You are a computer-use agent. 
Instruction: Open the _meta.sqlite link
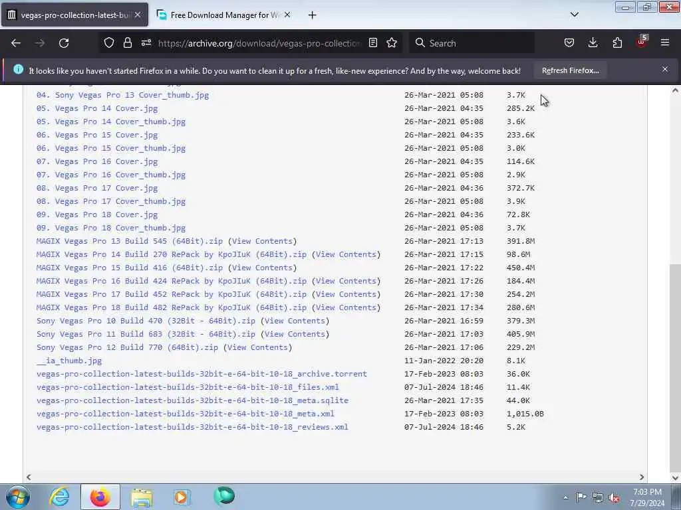pyautogui.click(x=192, y=400)
